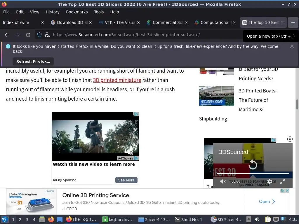This screenshot has width=299, height=224.
Task: Click the forward navigation arrow
Action: (x=18, y=35)
